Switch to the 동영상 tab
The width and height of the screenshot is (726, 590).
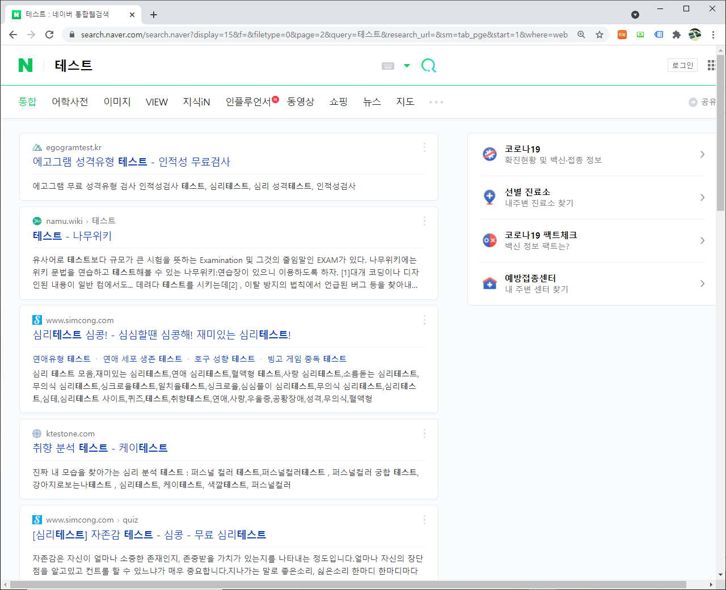pos(301,101)
